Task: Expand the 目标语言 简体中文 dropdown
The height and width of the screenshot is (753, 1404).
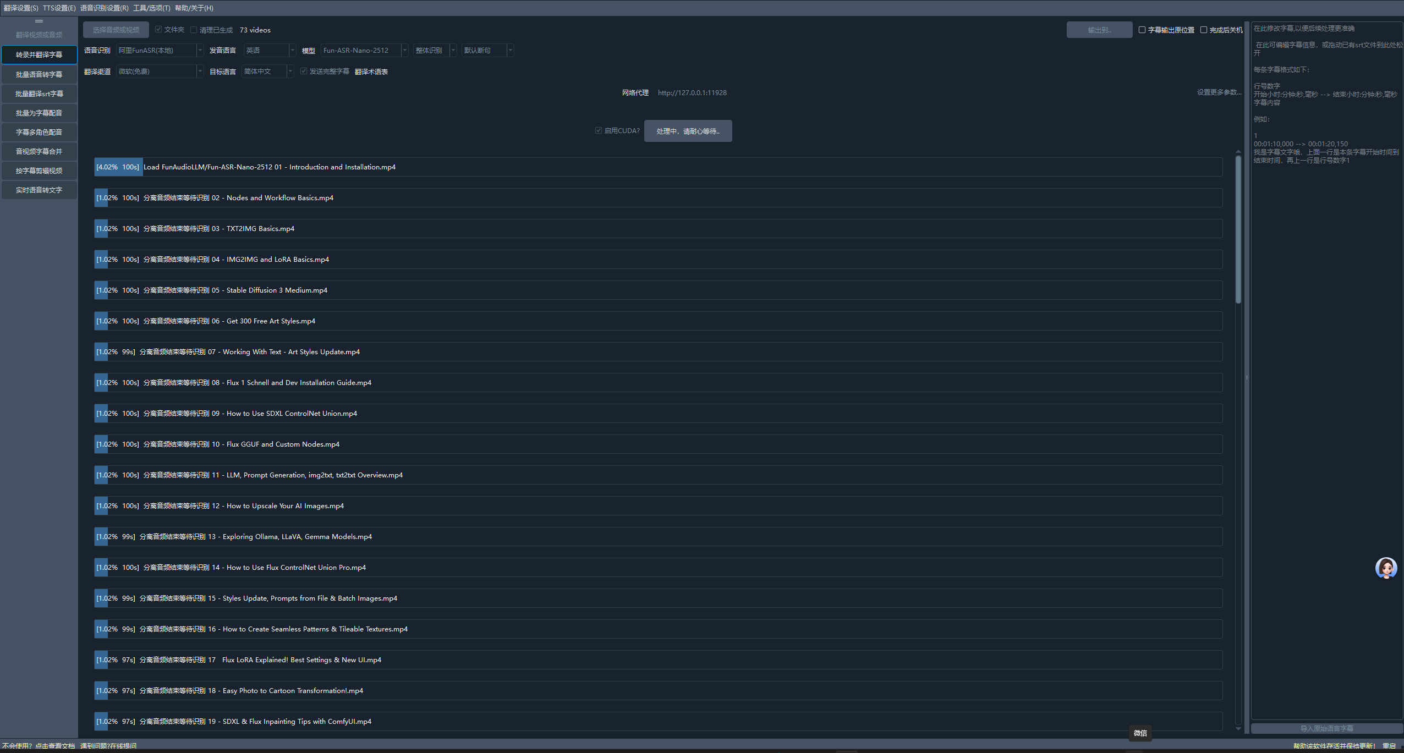Action: 267,72
